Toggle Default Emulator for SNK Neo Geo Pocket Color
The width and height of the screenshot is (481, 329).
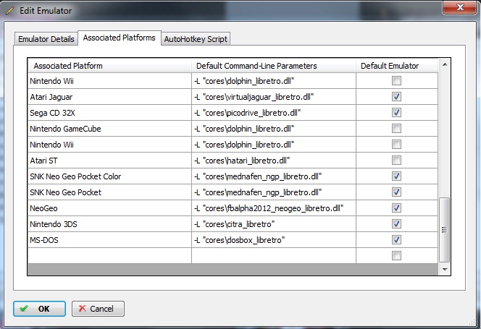pos(396,176)
